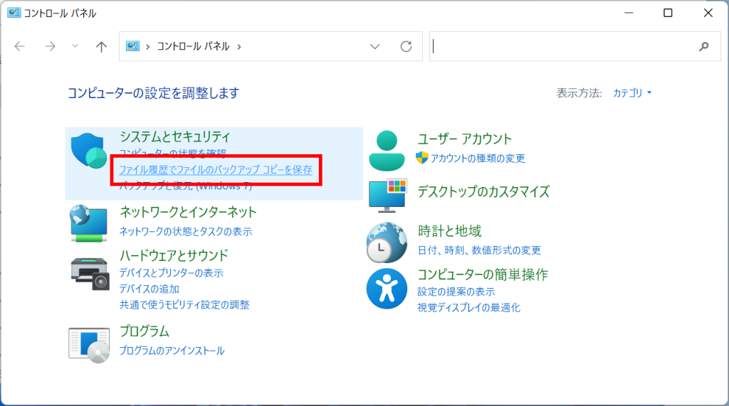The height and width of the screenshot is (406, 729).
Task: Click the search magnifier icon
Action: pyautogui.click(x=704, y=47)
